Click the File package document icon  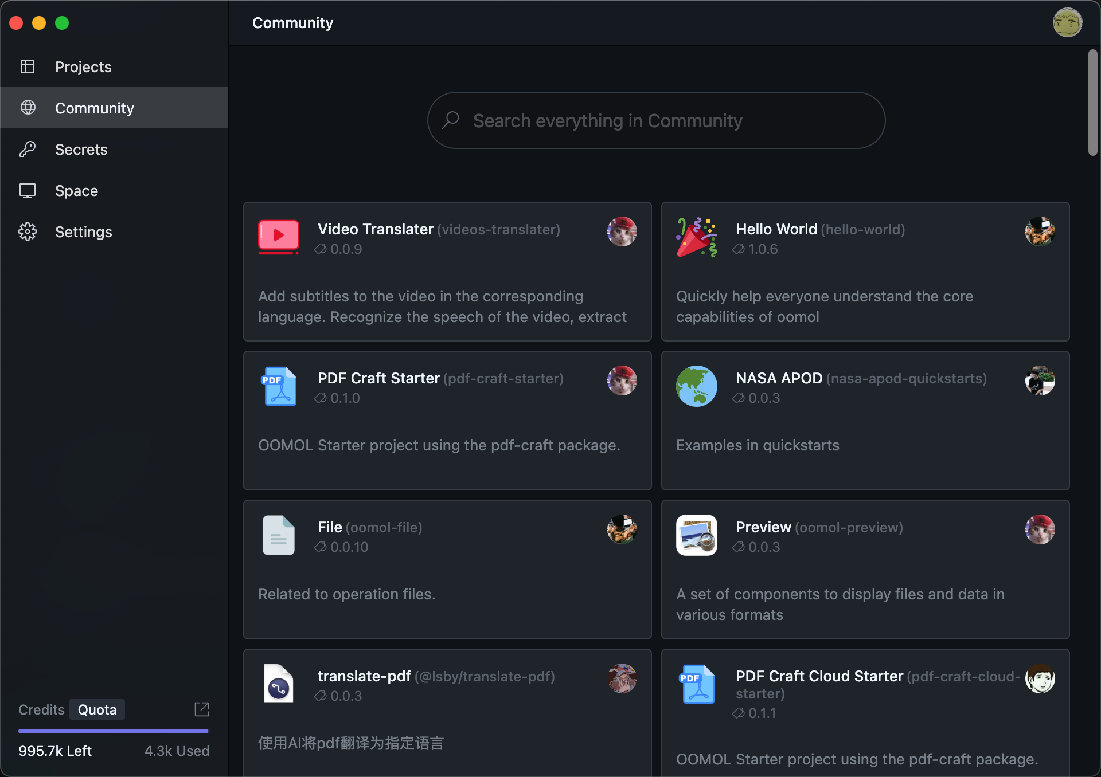278,535
